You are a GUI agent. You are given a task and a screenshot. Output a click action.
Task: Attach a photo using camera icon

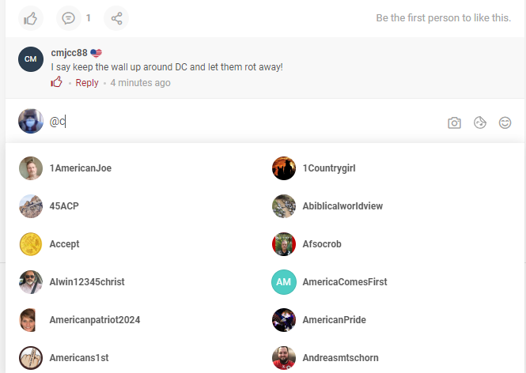[x=454, y=122]
